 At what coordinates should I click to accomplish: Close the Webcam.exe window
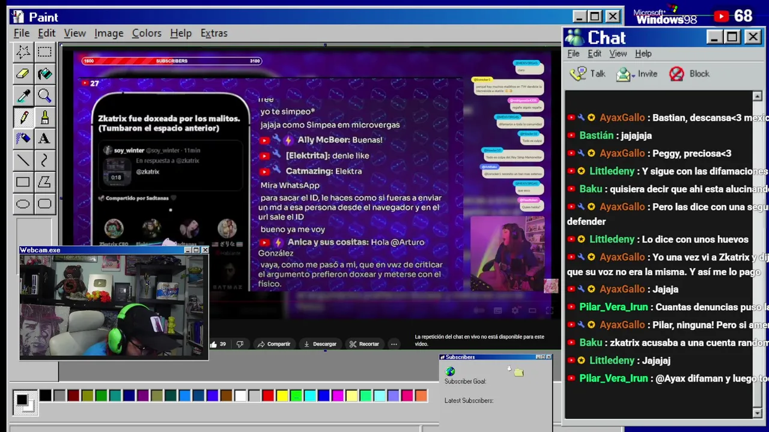pyautogui.click(x=205, y=250)
